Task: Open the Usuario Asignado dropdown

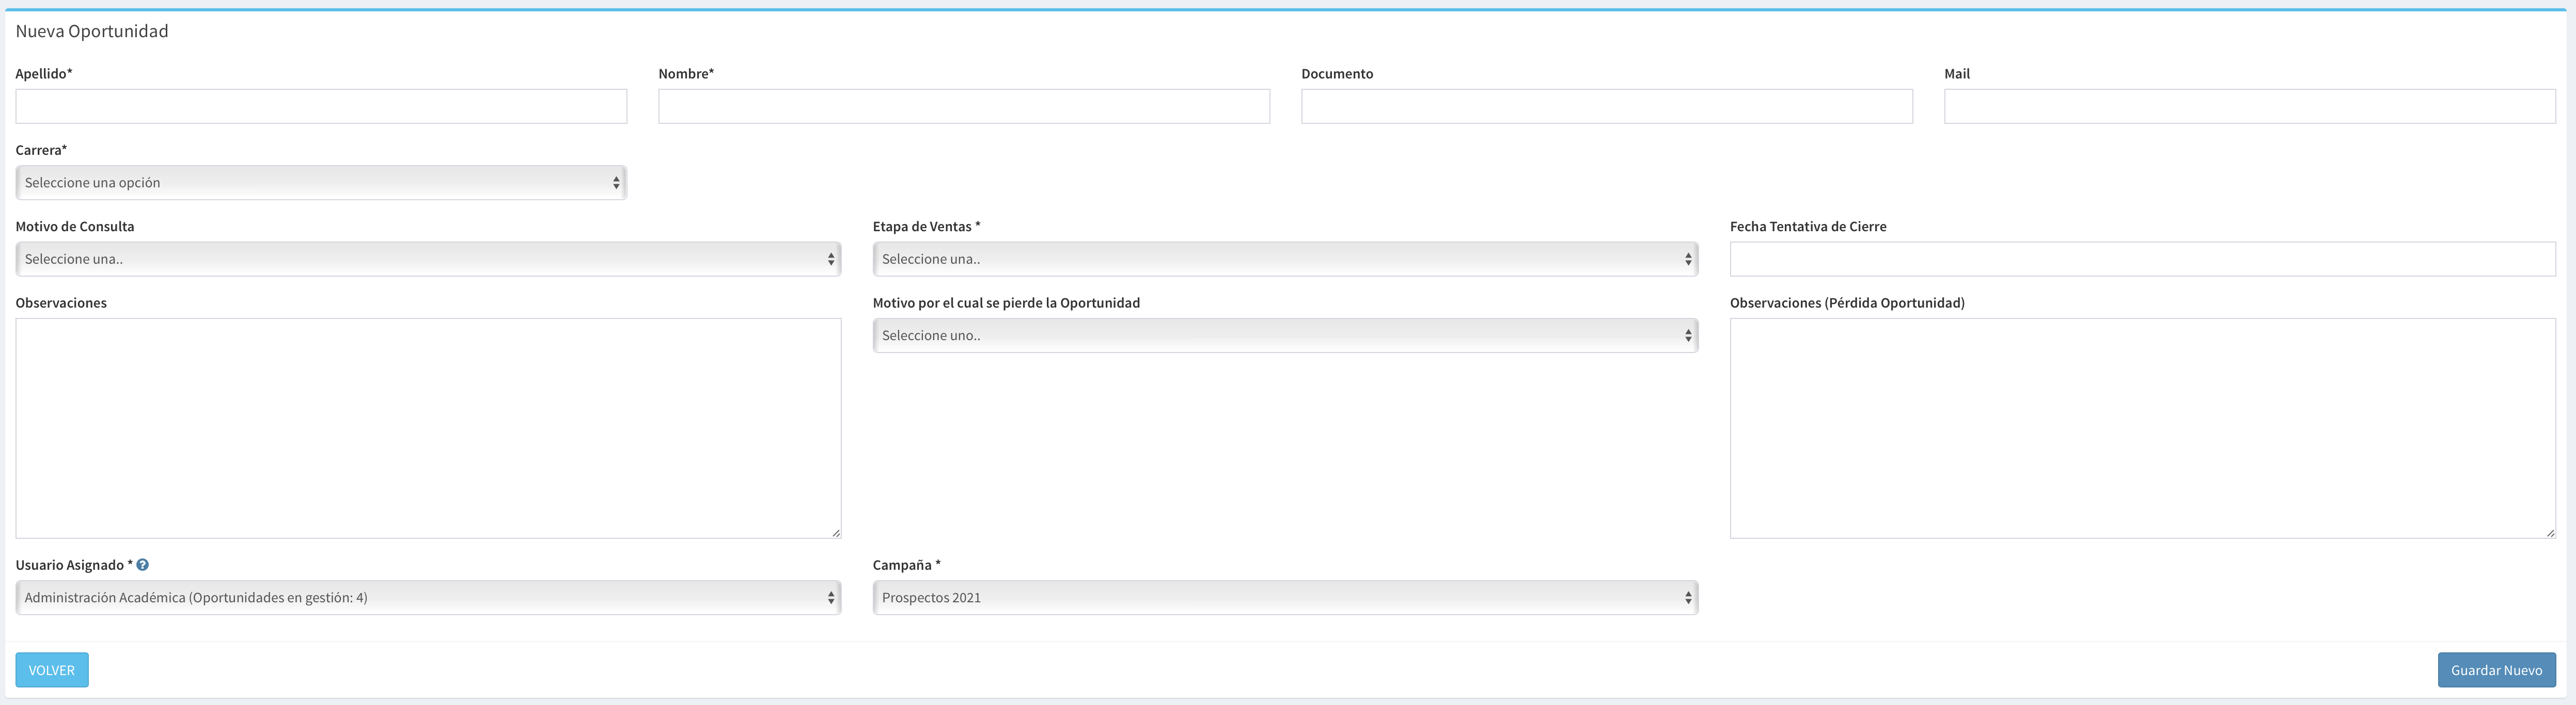Action: [428, 598]
